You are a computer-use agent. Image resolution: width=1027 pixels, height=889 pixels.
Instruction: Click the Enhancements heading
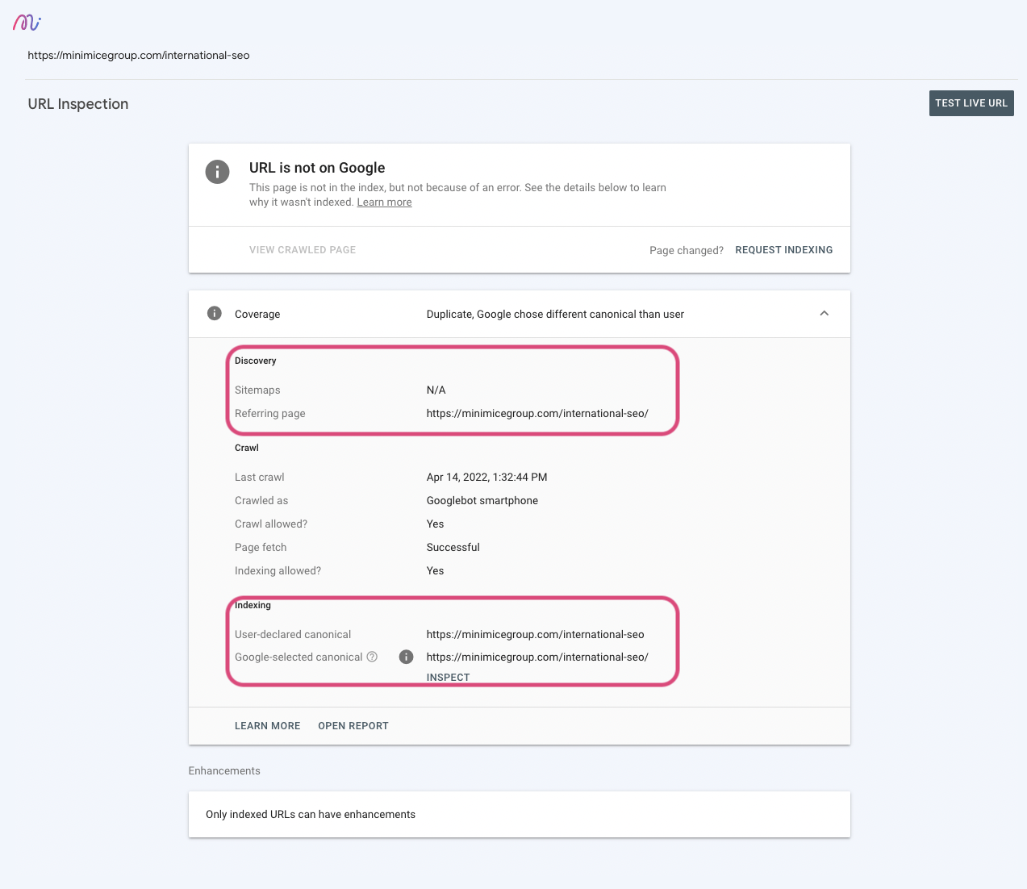pyautogui.click(x=224, y=770)
